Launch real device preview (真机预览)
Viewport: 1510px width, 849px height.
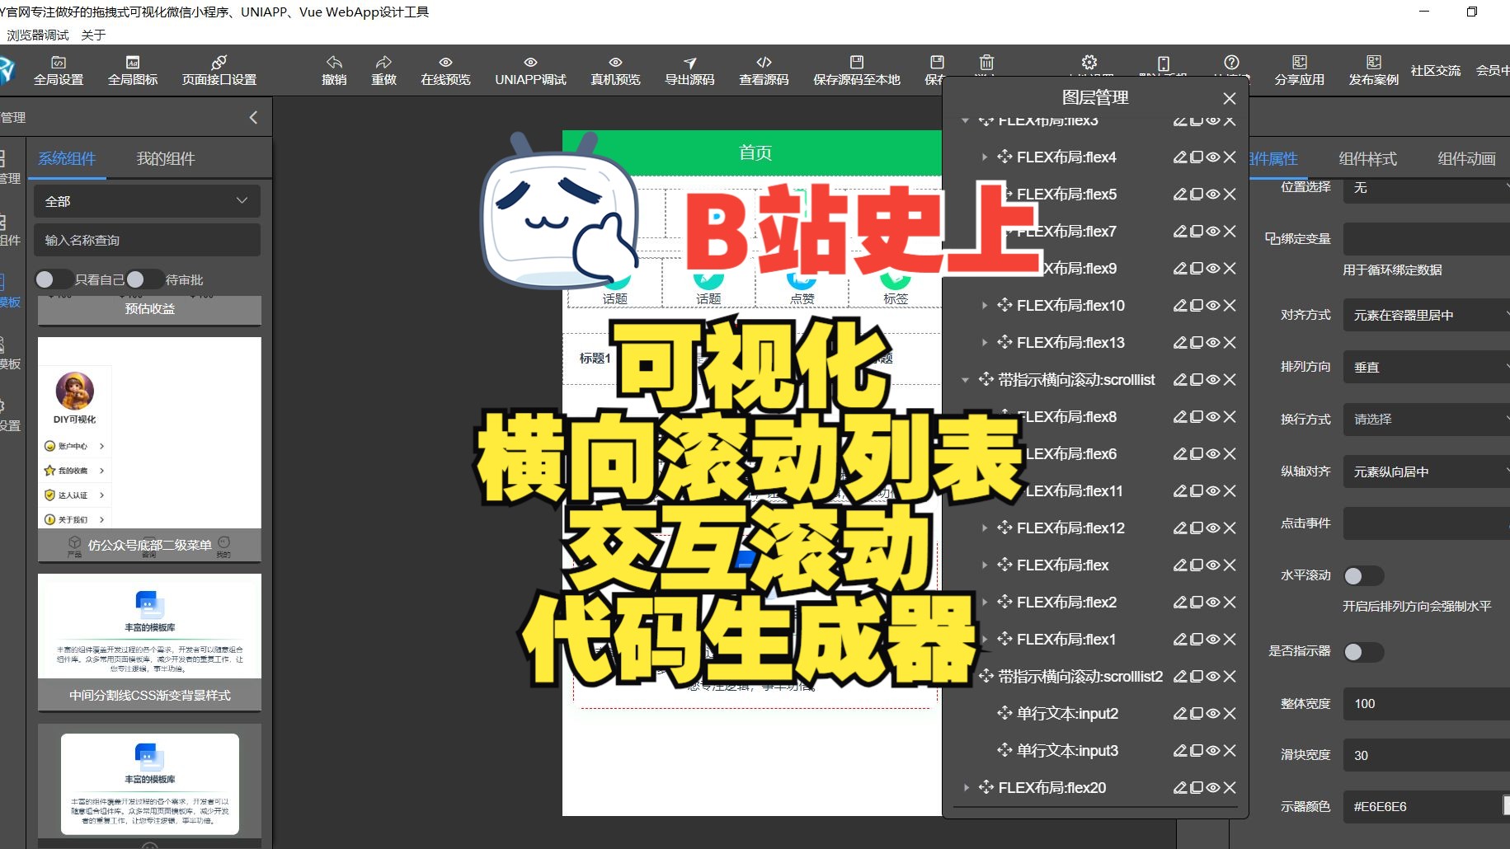[x=614, y=69]
